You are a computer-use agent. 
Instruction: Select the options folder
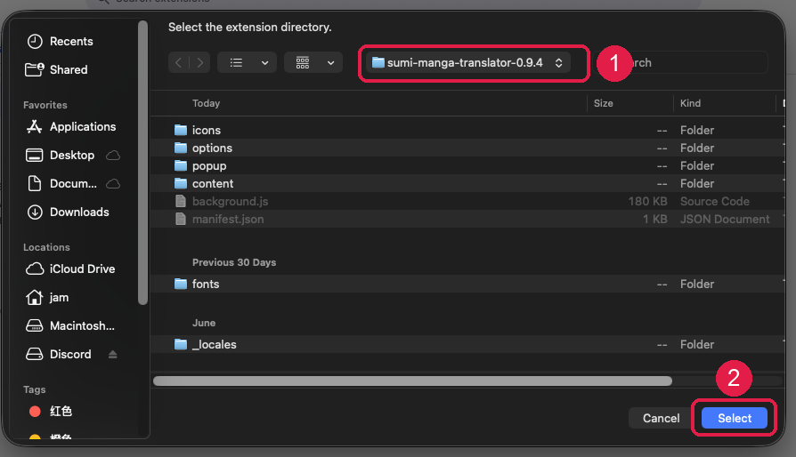[x=467, y=148]
